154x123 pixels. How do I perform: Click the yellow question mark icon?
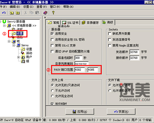coord(53,13)
